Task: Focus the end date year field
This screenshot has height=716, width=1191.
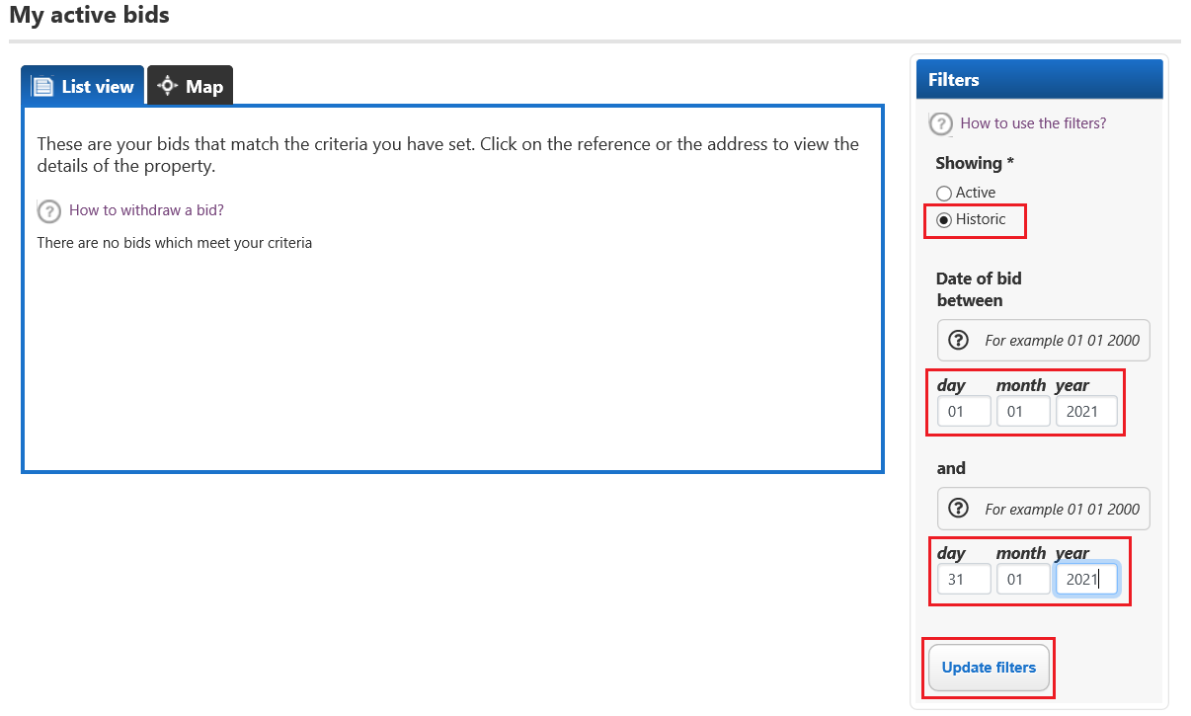Action: pos(1086,580)
